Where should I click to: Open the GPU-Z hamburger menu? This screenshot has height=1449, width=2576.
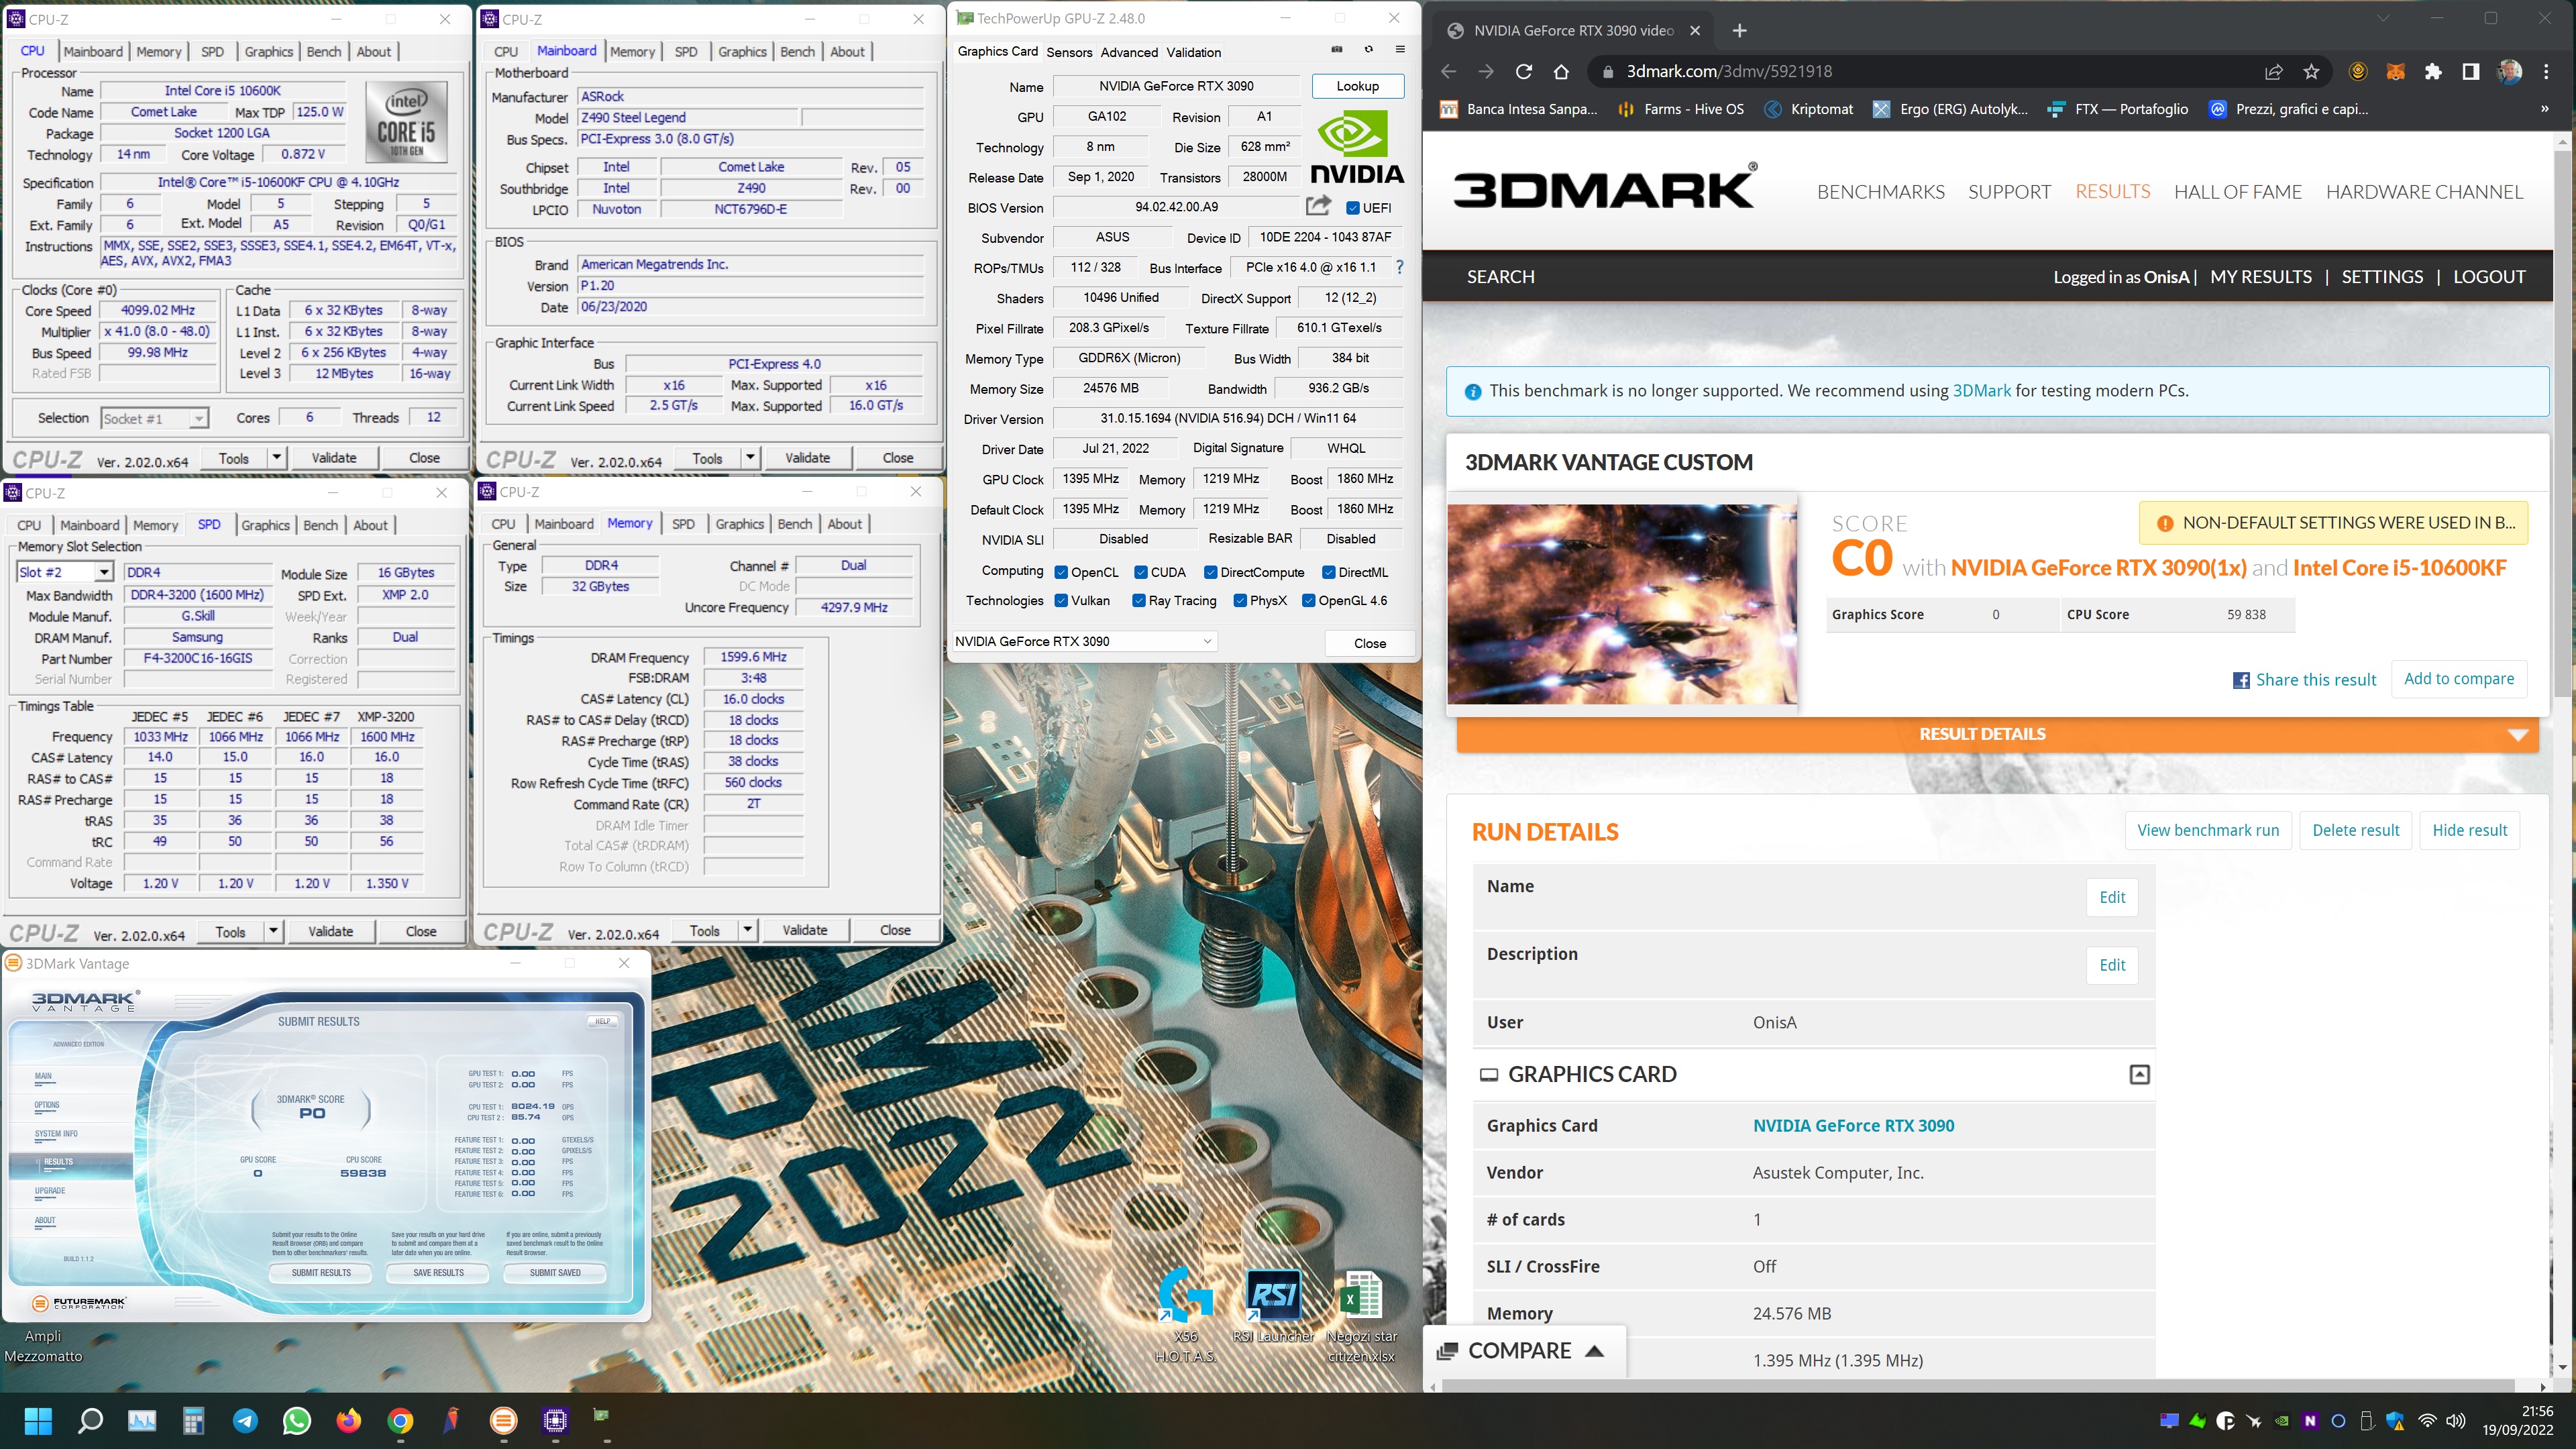1400,49
